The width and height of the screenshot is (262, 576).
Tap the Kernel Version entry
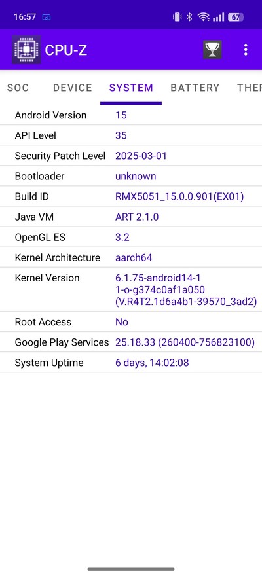131,289
